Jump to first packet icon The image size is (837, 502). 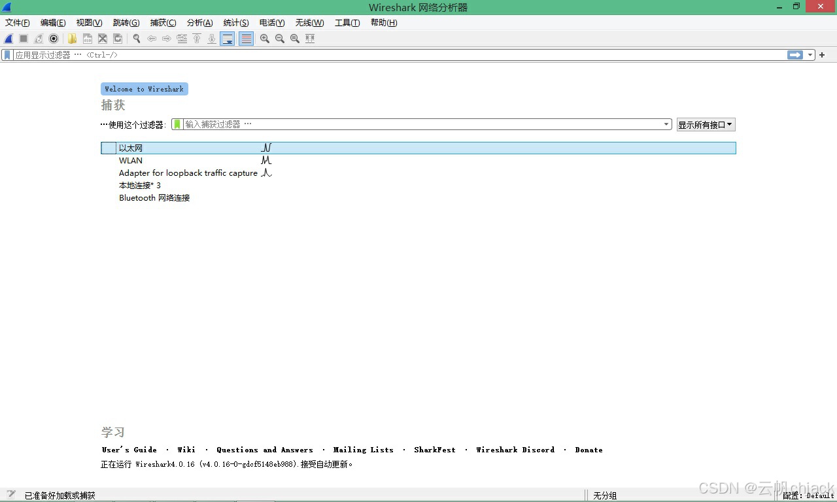[x=197, y=39]
